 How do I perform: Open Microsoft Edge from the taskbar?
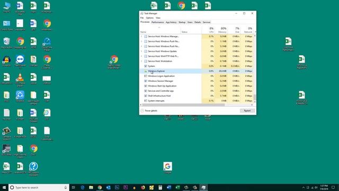83,187
